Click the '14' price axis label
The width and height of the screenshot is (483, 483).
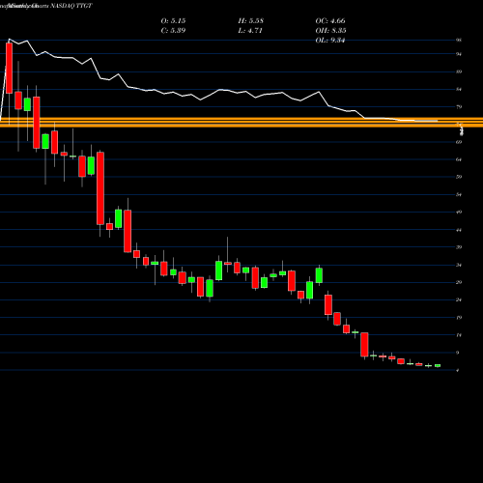click(x=459, y=335)
